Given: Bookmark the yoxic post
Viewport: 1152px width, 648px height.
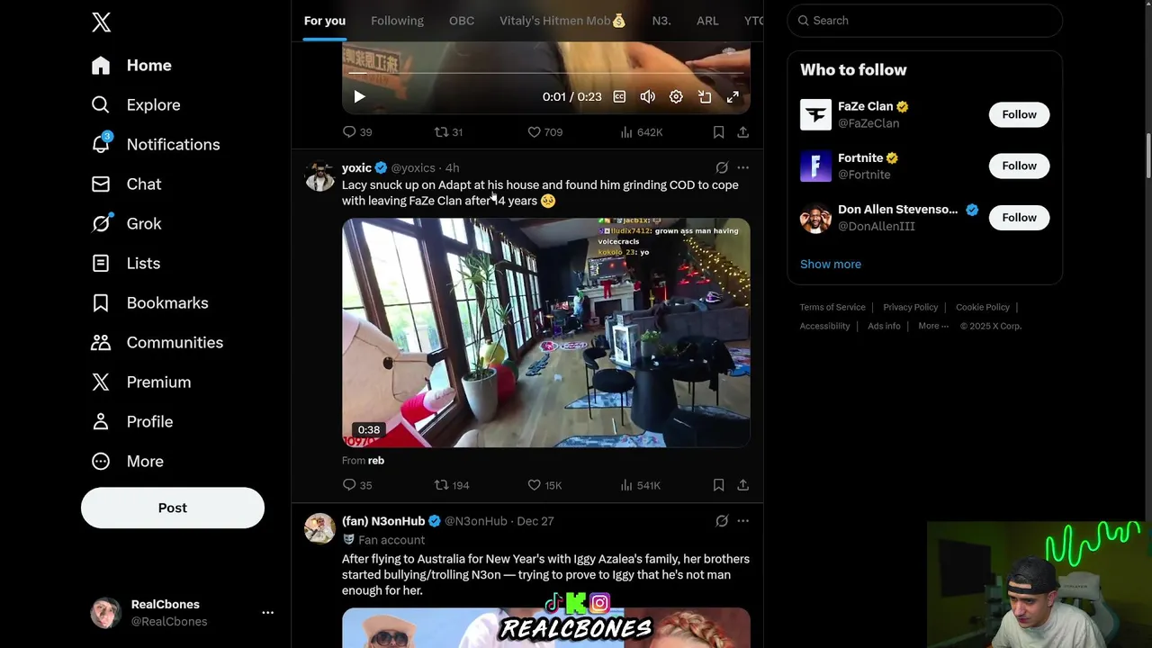Looking at the screenshot, I should [x=718, y=485].
